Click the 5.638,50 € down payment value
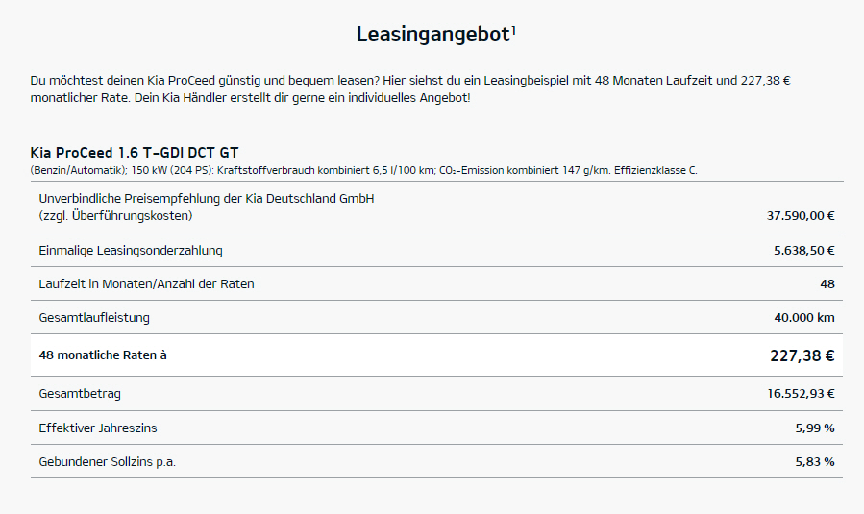 [x=803, y=251]
